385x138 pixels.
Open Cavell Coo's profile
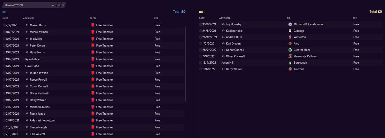[x=32, y=66]
